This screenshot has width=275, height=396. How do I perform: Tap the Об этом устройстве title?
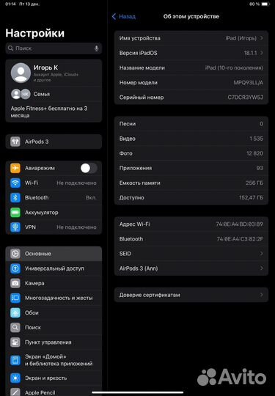[191, 16]
